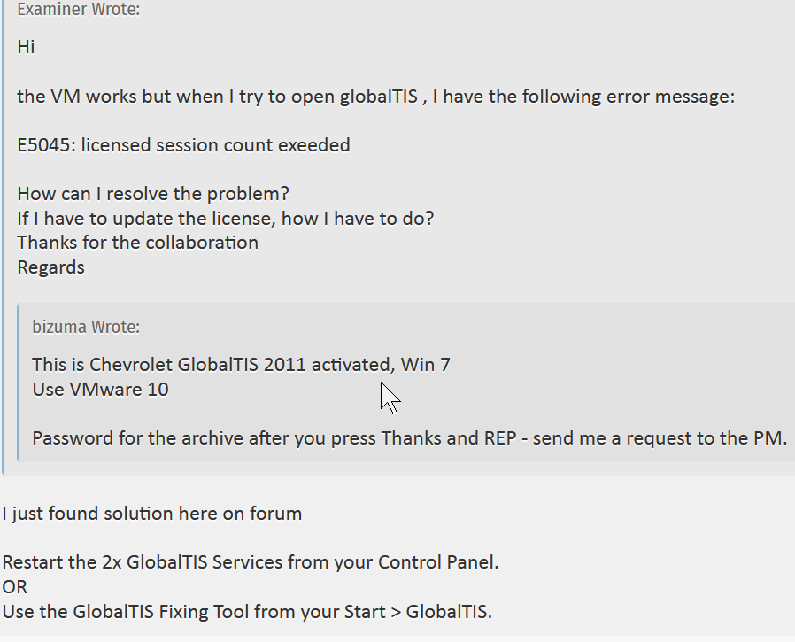Click the 'bizuma Wrote:' quote header

click(x=86, y=327)
